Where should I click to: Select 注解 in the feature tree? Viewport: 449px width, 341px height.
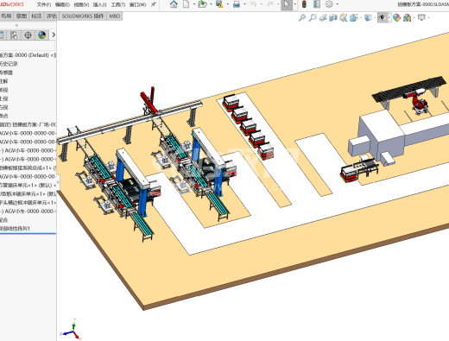[x=4, y=81]
